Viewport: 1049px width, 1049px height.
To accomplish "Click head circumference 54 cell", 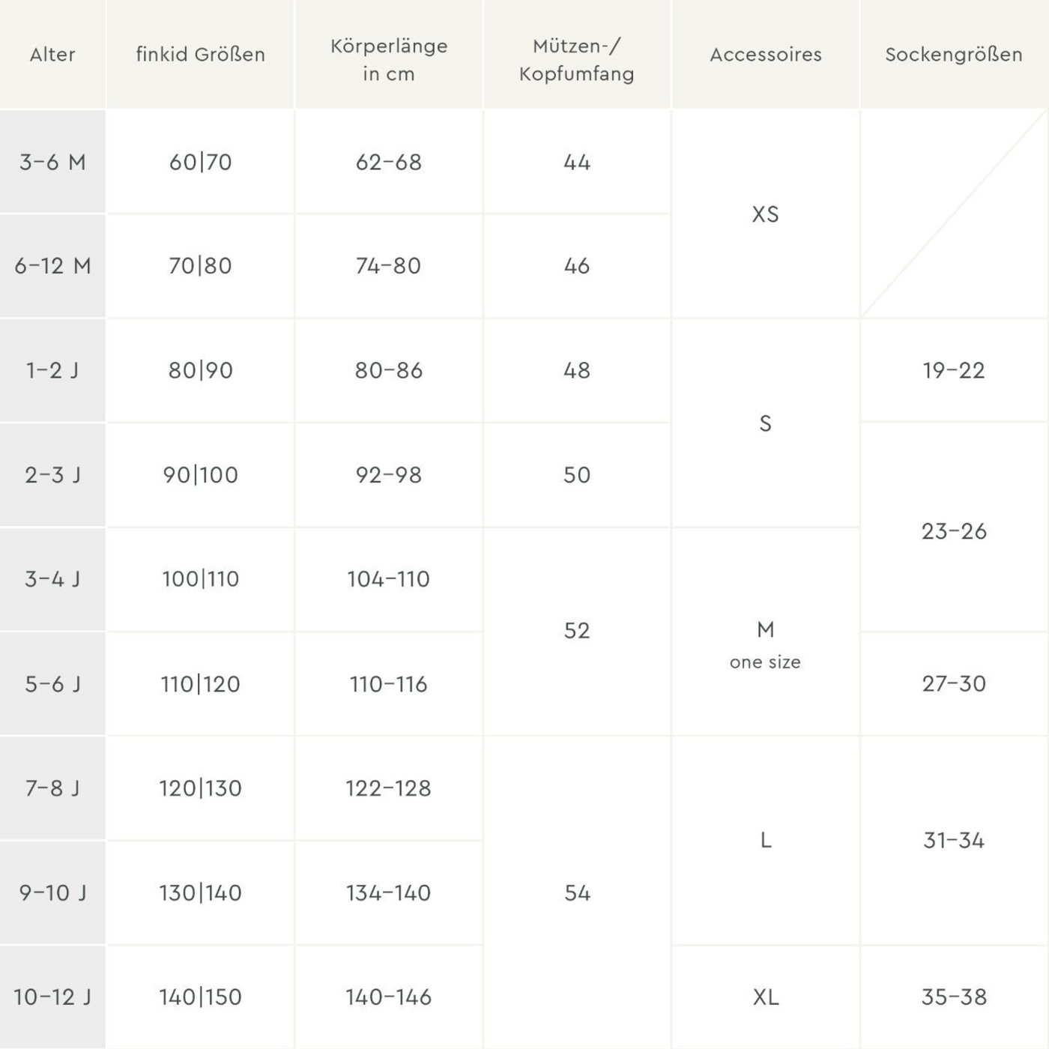I will pyautogui.click(x=577, y=892).
